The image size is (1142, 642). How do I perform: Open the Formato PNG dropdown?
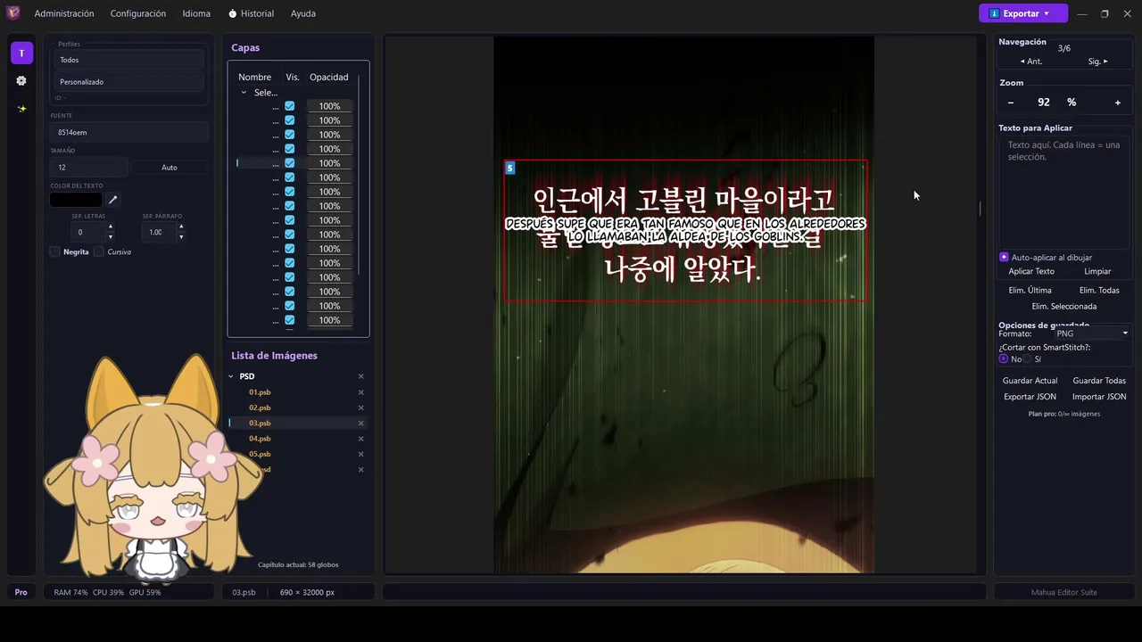1091,333
